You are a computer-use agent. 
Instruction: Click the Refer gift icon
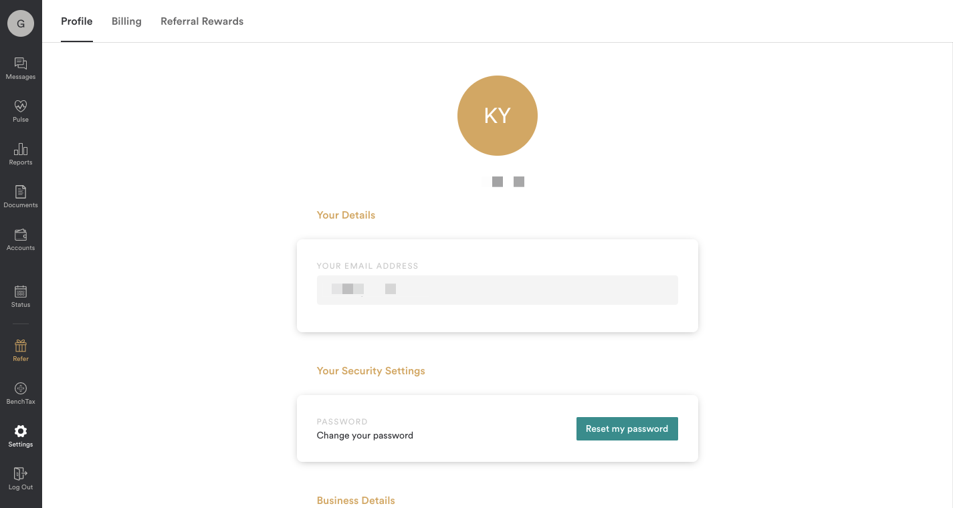pyautogui.click(x=21, y=346)
